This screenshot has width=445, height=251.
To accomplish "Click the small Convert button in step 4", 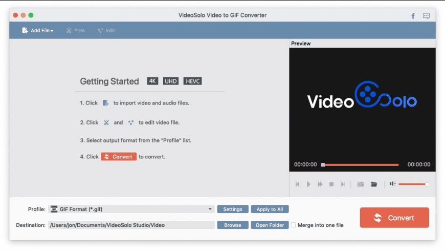I will click(119, 157).
